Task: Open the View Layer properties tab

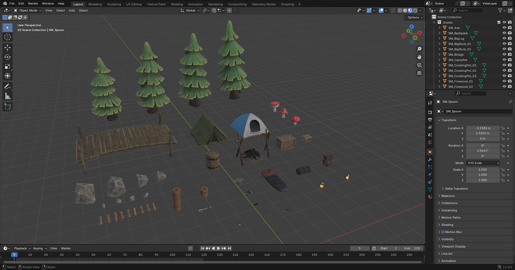Action: (x=430, y=127)
